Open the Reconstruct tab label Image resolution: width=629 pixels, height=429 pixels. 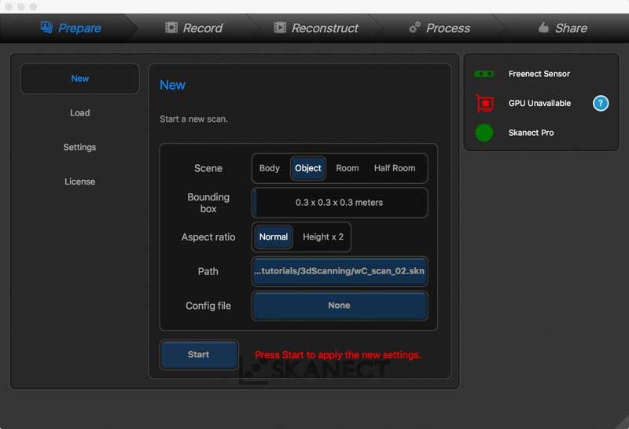[x=325, y=27]
